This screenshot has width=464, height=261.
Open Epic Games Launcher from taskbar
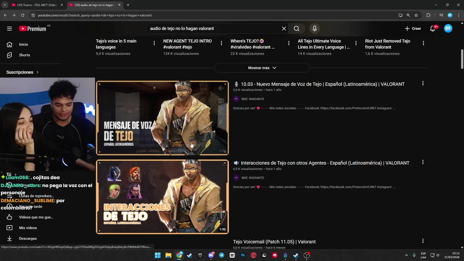pyautogui.click(x=200, y=255)
